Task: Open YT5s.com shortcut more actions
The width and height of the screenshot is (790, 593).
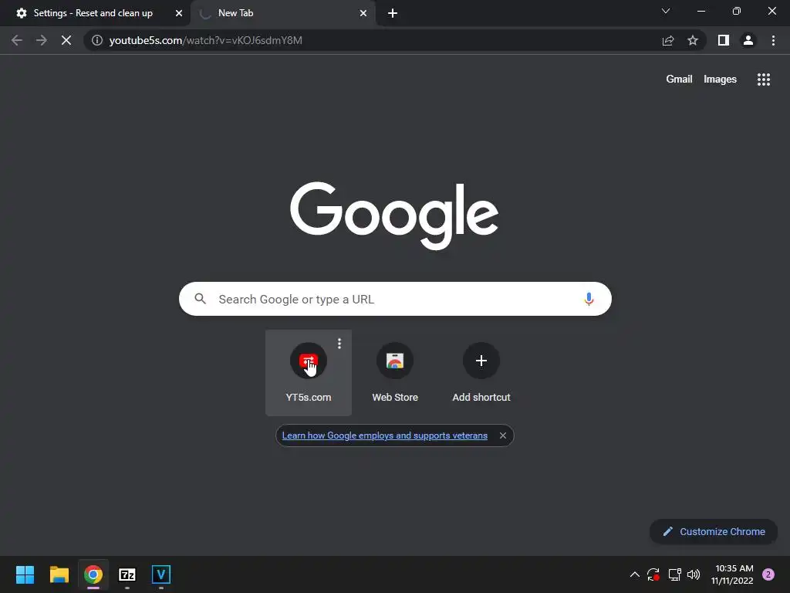Action: click(339, 344)
